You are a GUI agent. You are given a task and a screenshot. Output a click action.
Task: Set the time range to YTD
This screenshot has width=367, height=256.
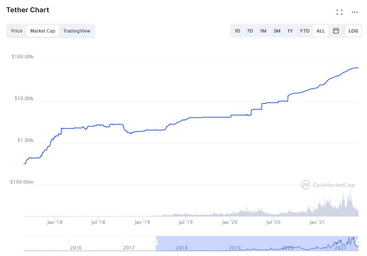tap(304, 31)
